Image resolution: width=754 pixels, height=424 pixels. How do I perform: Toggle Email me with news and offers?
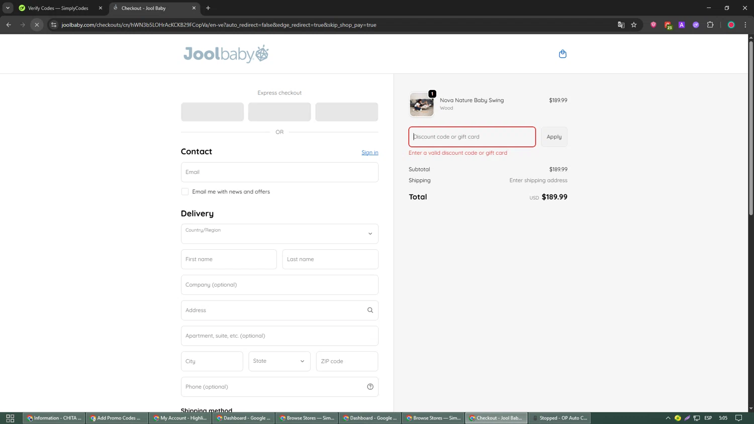click(x=185, y=191)
